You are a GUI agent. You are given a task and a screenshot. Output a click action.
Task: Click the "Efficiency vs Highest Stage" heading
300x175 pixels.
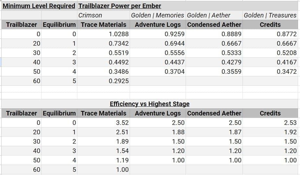(150, 104)
